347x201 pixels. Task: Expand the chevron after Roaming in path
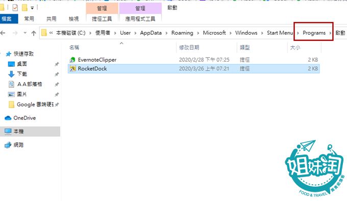pos(198,33)
